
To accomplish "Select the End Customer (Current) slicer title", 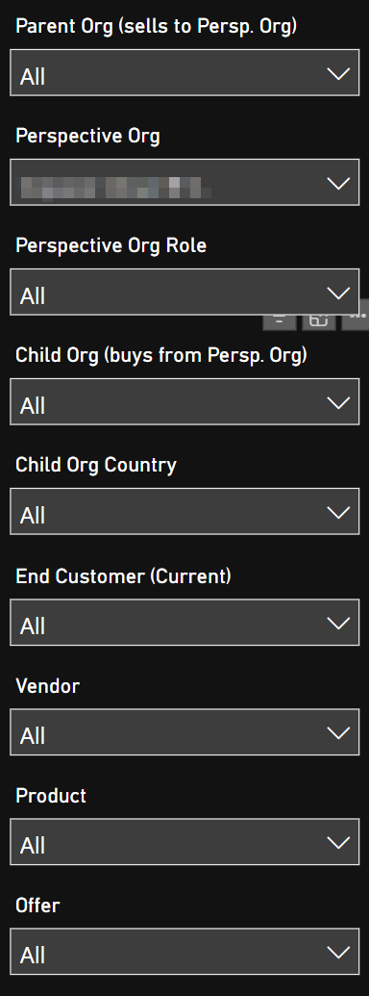I will pyautogui.click(x=123, y=576).
